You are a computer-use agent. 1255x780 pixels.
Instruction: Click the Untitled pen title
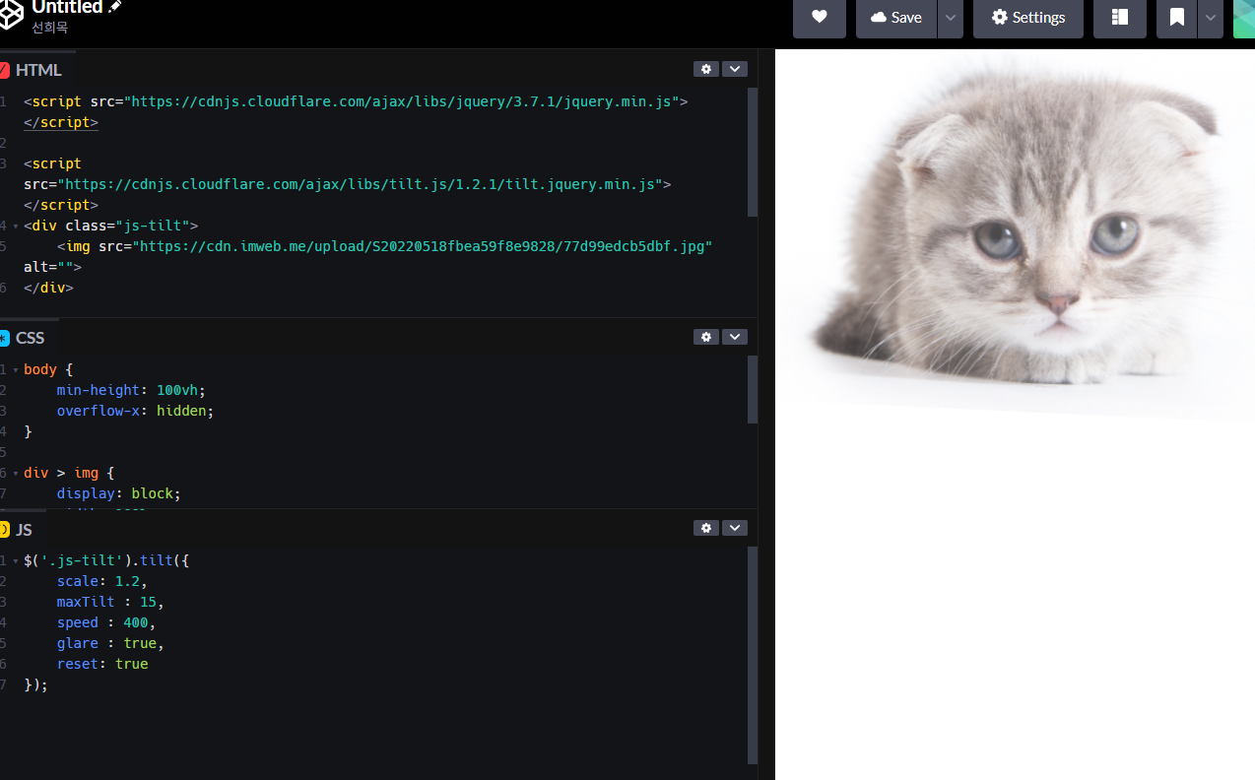point(67,7)
